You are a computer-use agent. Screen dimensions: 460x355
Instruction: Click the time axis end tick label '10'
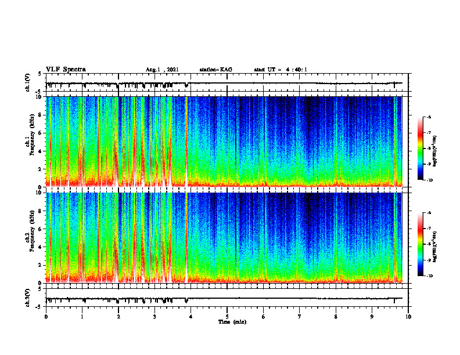(x=408, y=317)
